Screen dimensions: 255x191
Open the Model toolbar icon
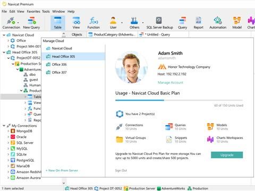pyautogui.click(x=237, y=23)
